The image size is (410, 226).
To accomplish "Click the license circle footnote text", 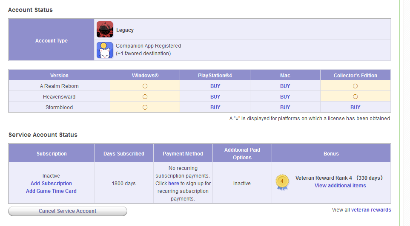I will 310,119.
